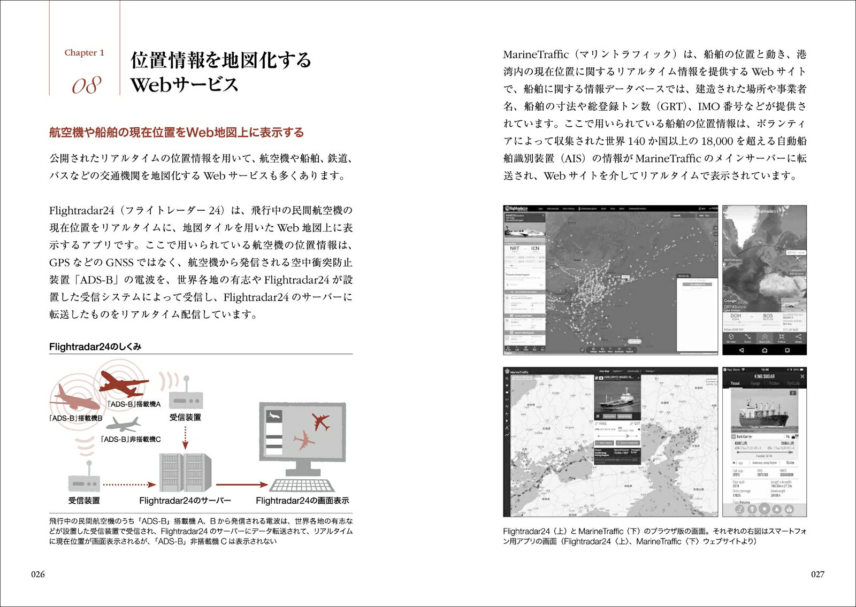The width and height of the screenshot is (856, 607).
Task: Tap the bell notification icon in MarineTraffic app
Action: coord(776,509)
